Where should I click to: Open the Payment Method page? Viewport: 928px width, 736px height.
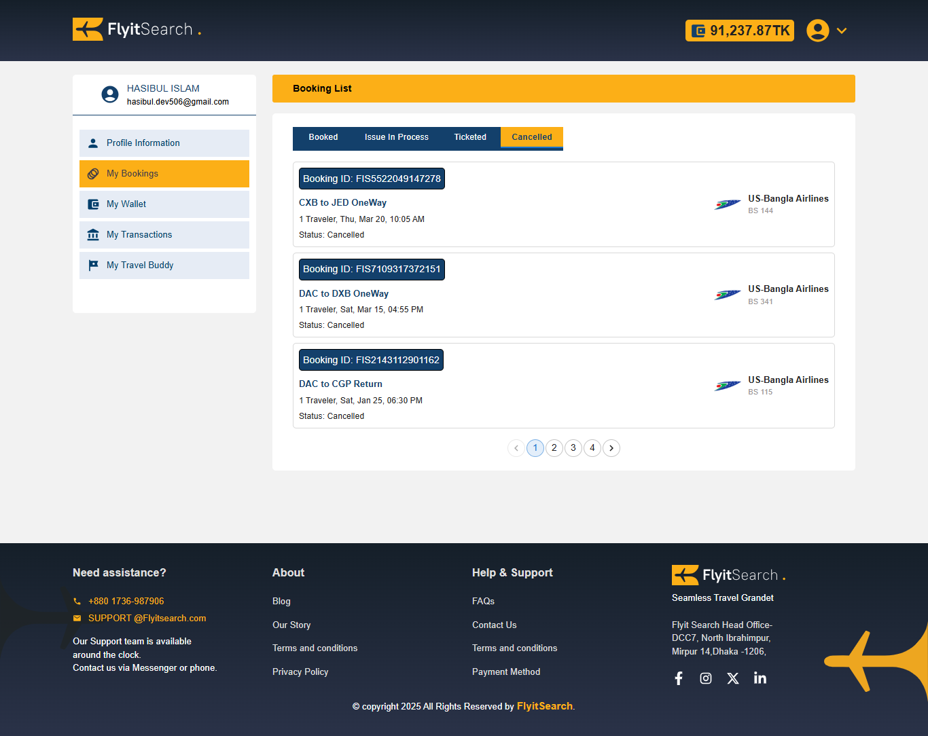[x=506, y=671]
